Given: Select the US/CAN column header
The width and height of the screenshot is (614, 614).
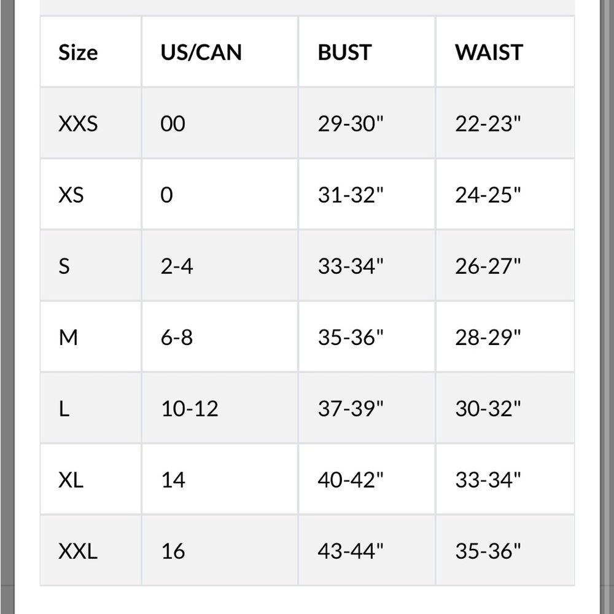Looking at the screenshot, I should (201, 52).
